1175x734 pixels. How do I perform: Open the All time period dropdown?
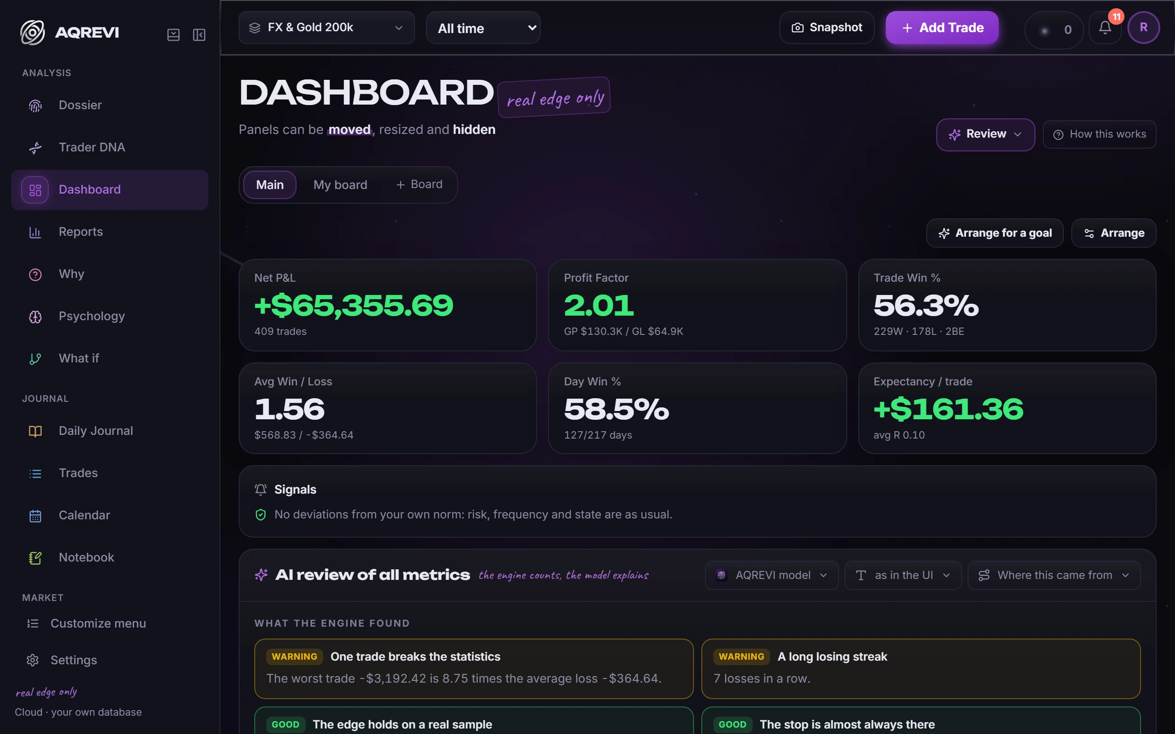(483, 28)
